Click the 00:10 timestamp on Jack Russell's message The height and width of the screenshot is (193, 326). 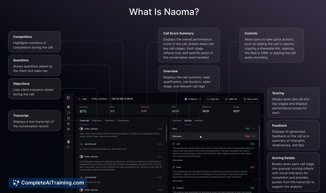(x=160, y=144)
